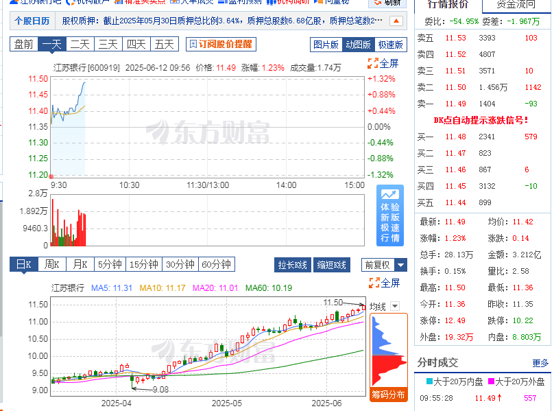Click the intraday price line chart
The image size is (554, 411).
(207, 127)
